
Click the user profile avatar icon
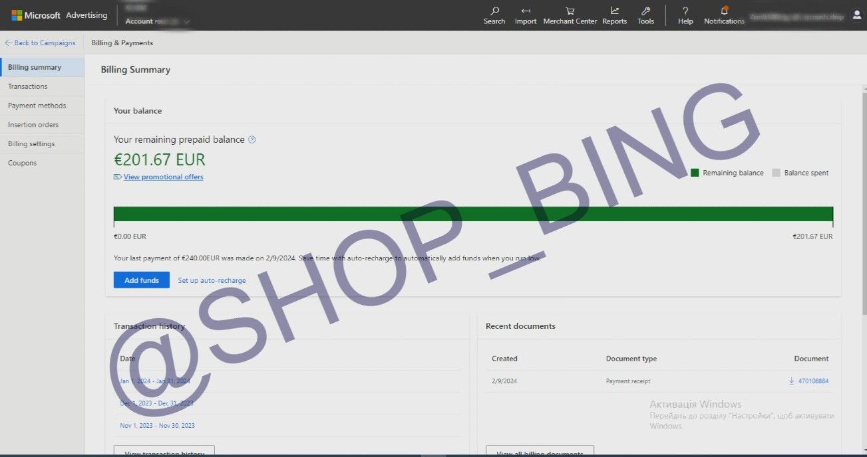tap(856, 15)
